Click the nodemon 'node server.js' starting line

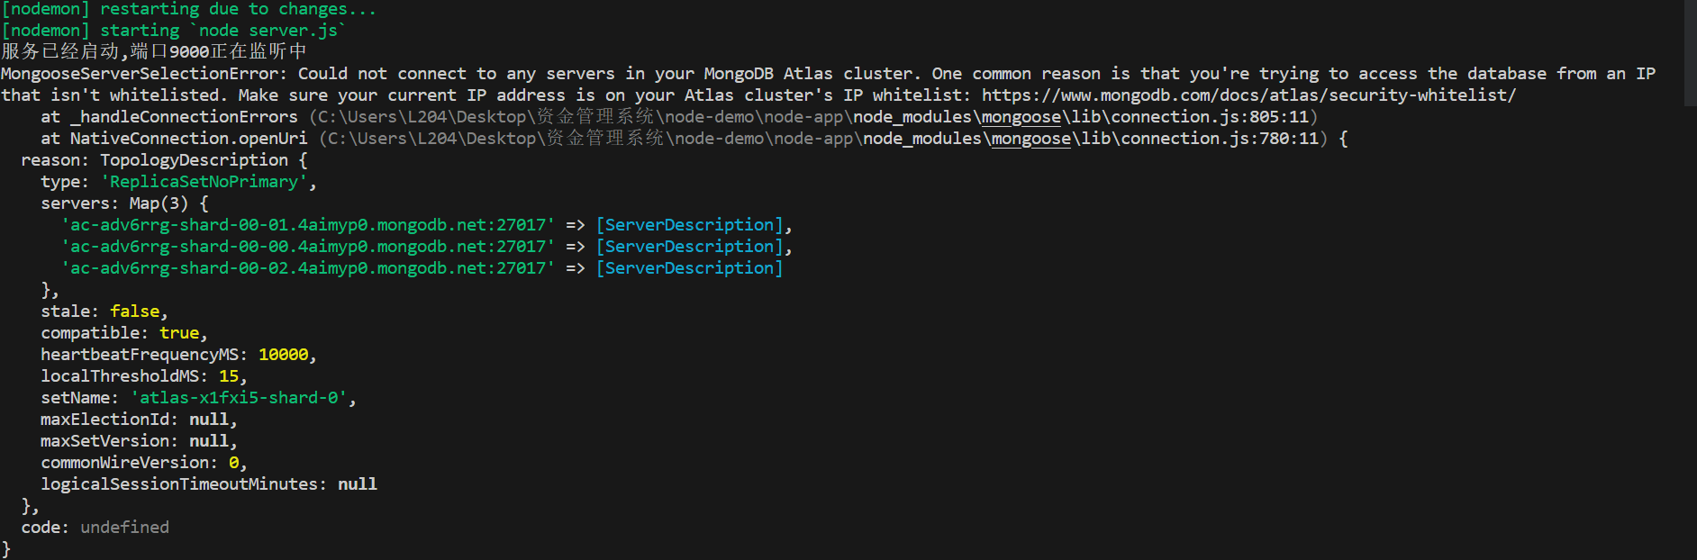pyautogui.click(x=173, y=31)
